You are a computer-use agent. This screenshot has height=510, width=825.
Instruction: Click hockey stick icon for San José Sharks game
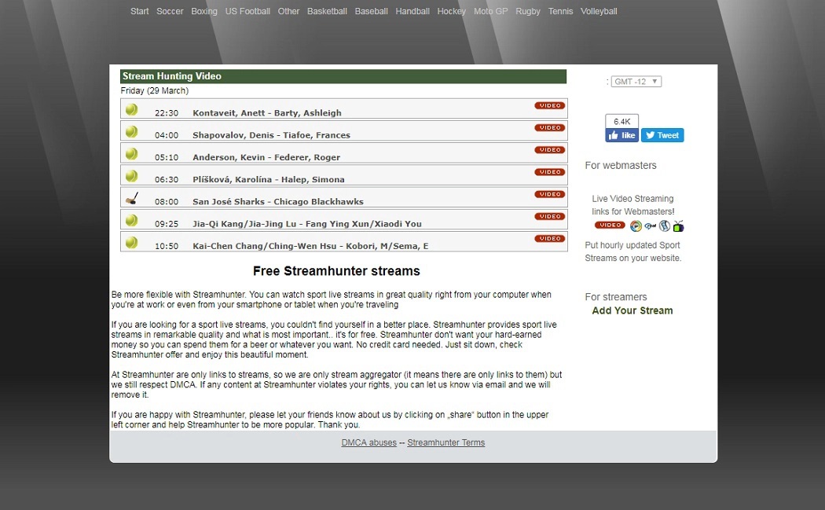(x=131, y=198)
